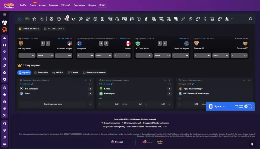The width and height of the screenshot is (260, 149).
Task: Bet on ФК Барселона win odds 3.8
Action: 27,55
